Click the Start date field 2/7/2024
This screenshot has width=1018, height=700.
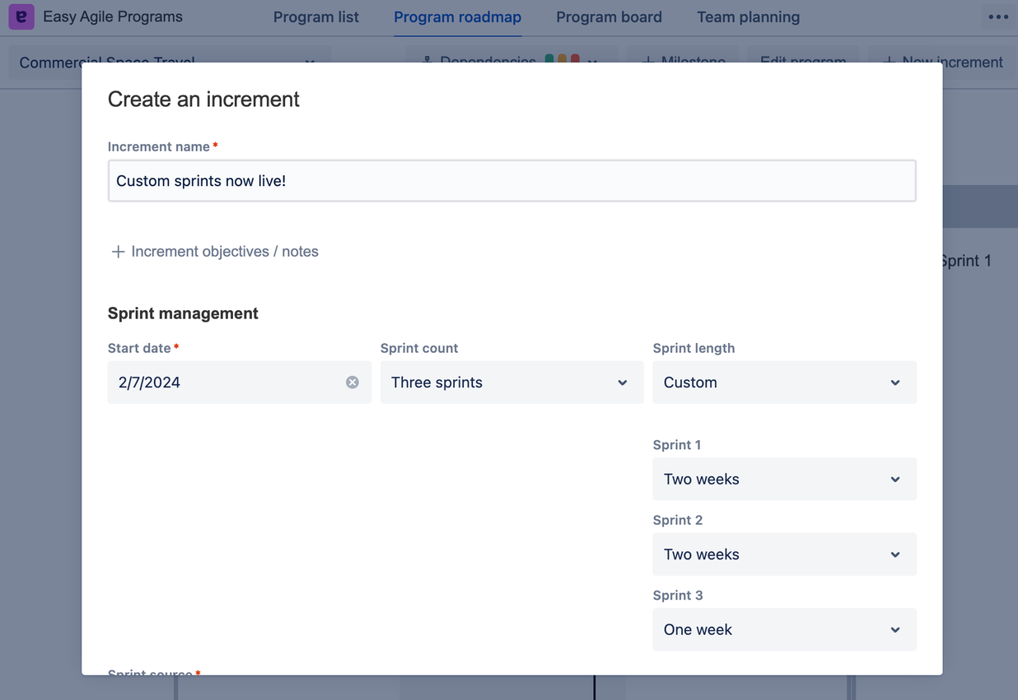(239, 382)
